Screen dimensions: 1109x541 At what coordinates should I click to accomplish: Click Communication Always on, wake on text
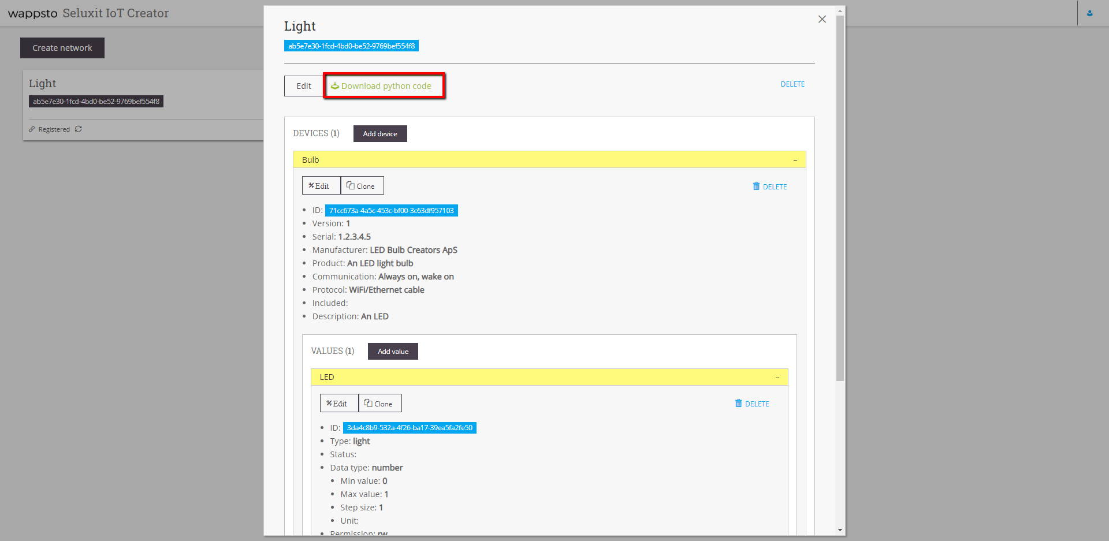383,277
